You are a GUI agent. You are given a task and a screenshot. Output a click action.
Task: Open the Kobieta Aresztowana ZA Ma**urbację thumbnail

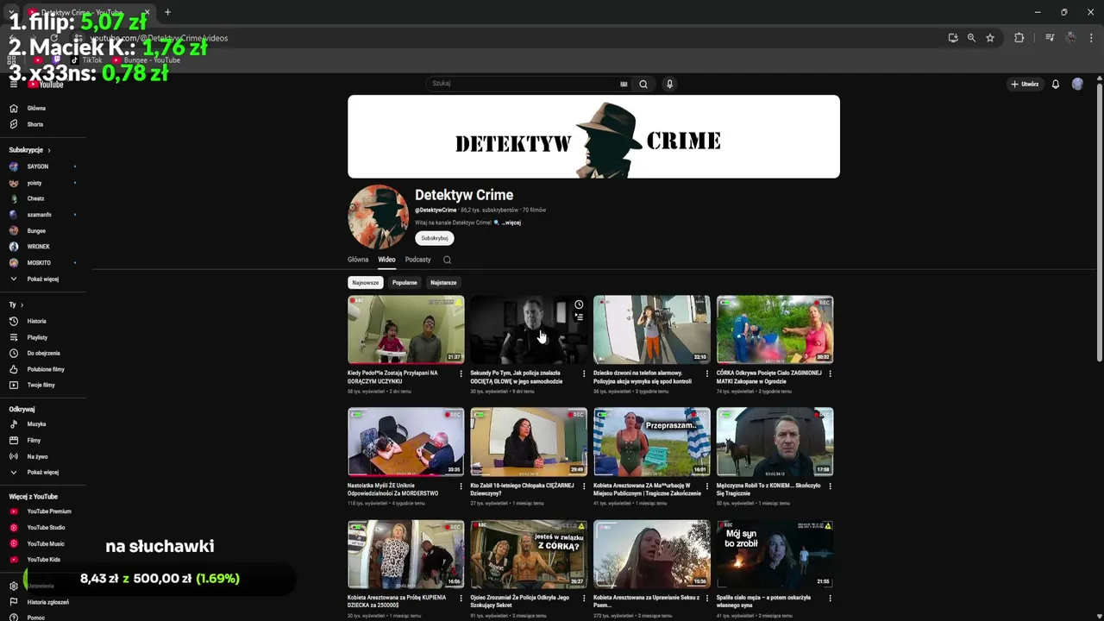tap(651, 442)
